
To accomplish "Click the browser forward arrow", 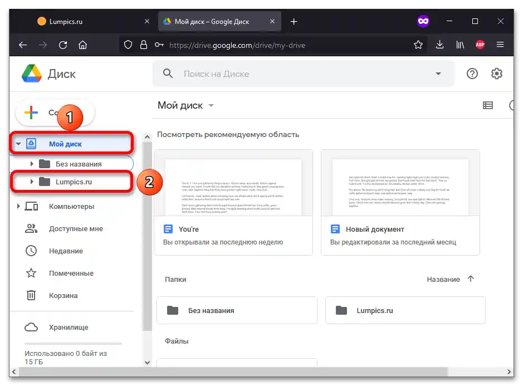I will tap(43, 45).
